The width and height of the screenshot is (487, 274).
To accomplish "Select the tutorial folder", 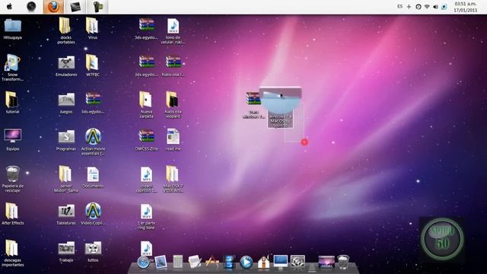I will pyautogui.click(x=12, y=103).
